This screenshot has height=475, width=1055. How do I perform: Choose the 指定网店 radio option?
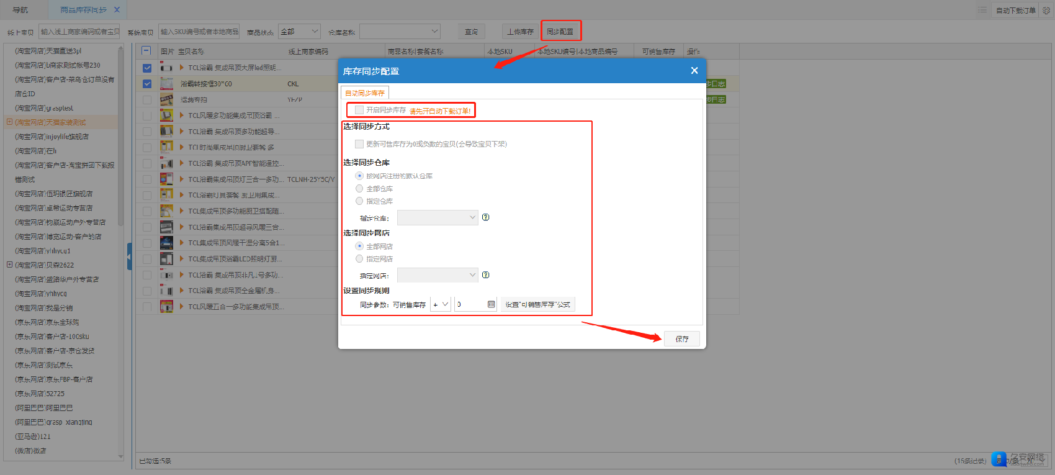(359, 258)
